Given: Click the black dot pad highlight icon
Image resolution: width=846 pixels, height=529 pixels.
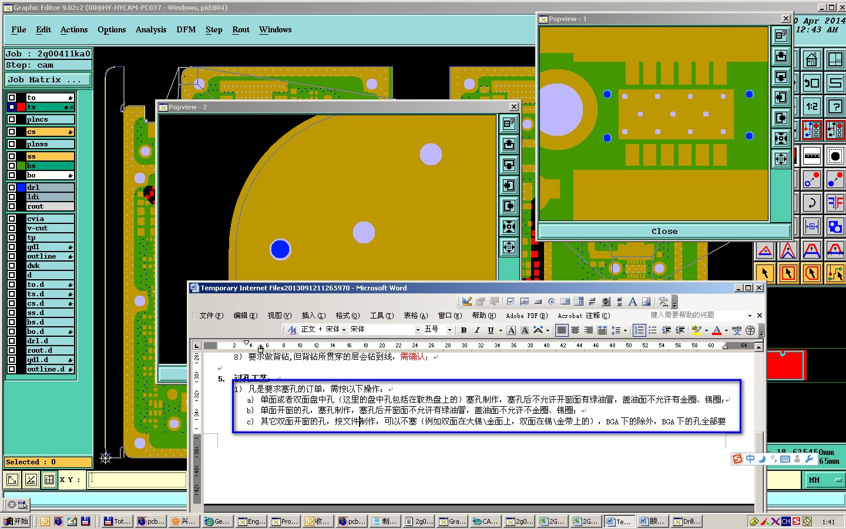Looking at the screenshot, I should pyautogui.click(x=835, y=156).
